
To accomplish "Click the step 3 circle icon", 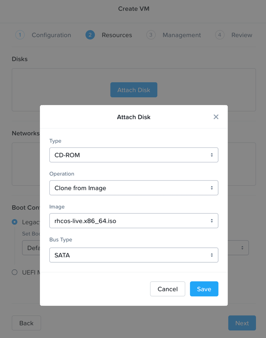I will 151,35.
